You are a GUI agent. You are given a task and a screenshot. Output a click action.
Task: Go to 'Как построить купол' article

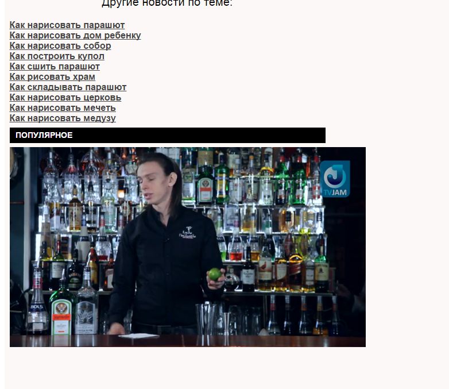click(57, 56)
